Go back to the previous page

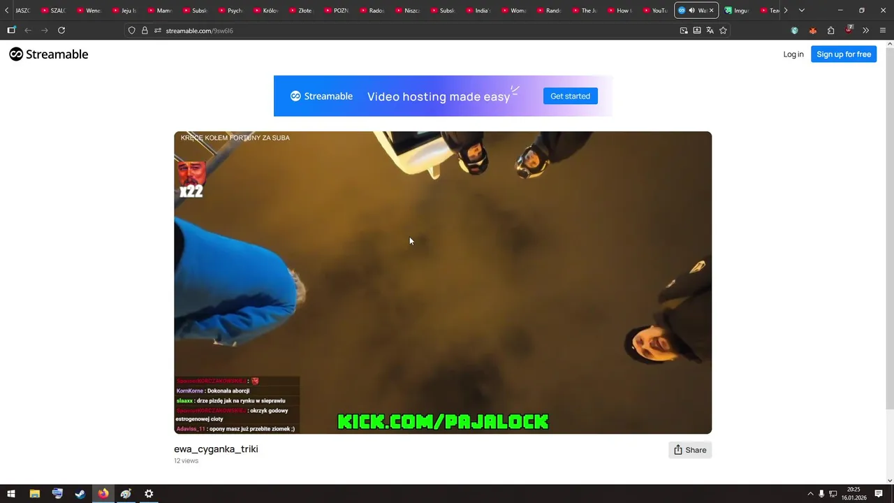click(x=28, y=30)
